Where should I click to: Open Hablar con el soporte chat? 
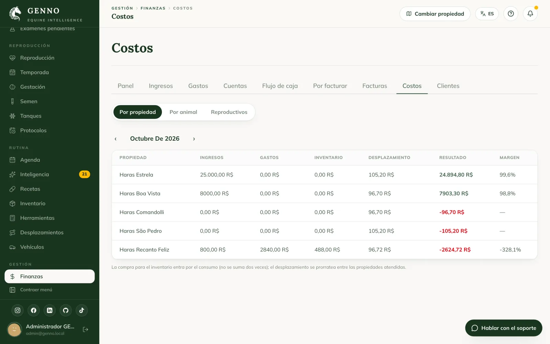(504, 328)
